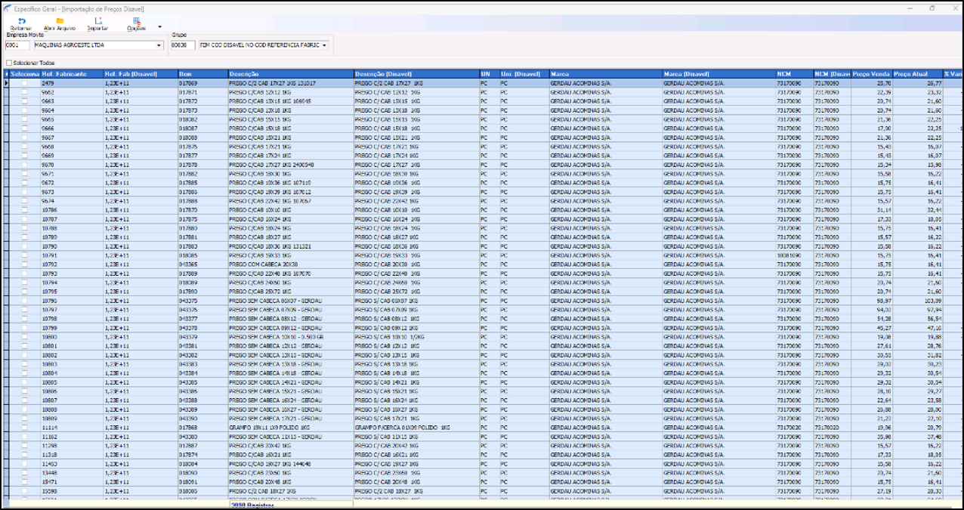This screenshot has height=510, width=964.
Task: Toggle the Selecionar Todos checkbox
Action: [x=9, y=63]
